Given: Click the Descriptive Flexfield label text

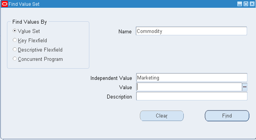Looking at the screenshot, I should coord(40,50).
